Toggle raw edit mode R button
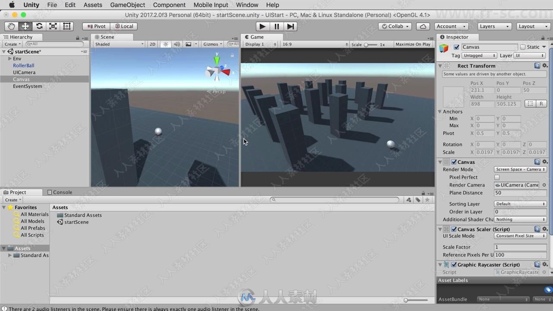553x311 pixels. click(x=541, y=104)
